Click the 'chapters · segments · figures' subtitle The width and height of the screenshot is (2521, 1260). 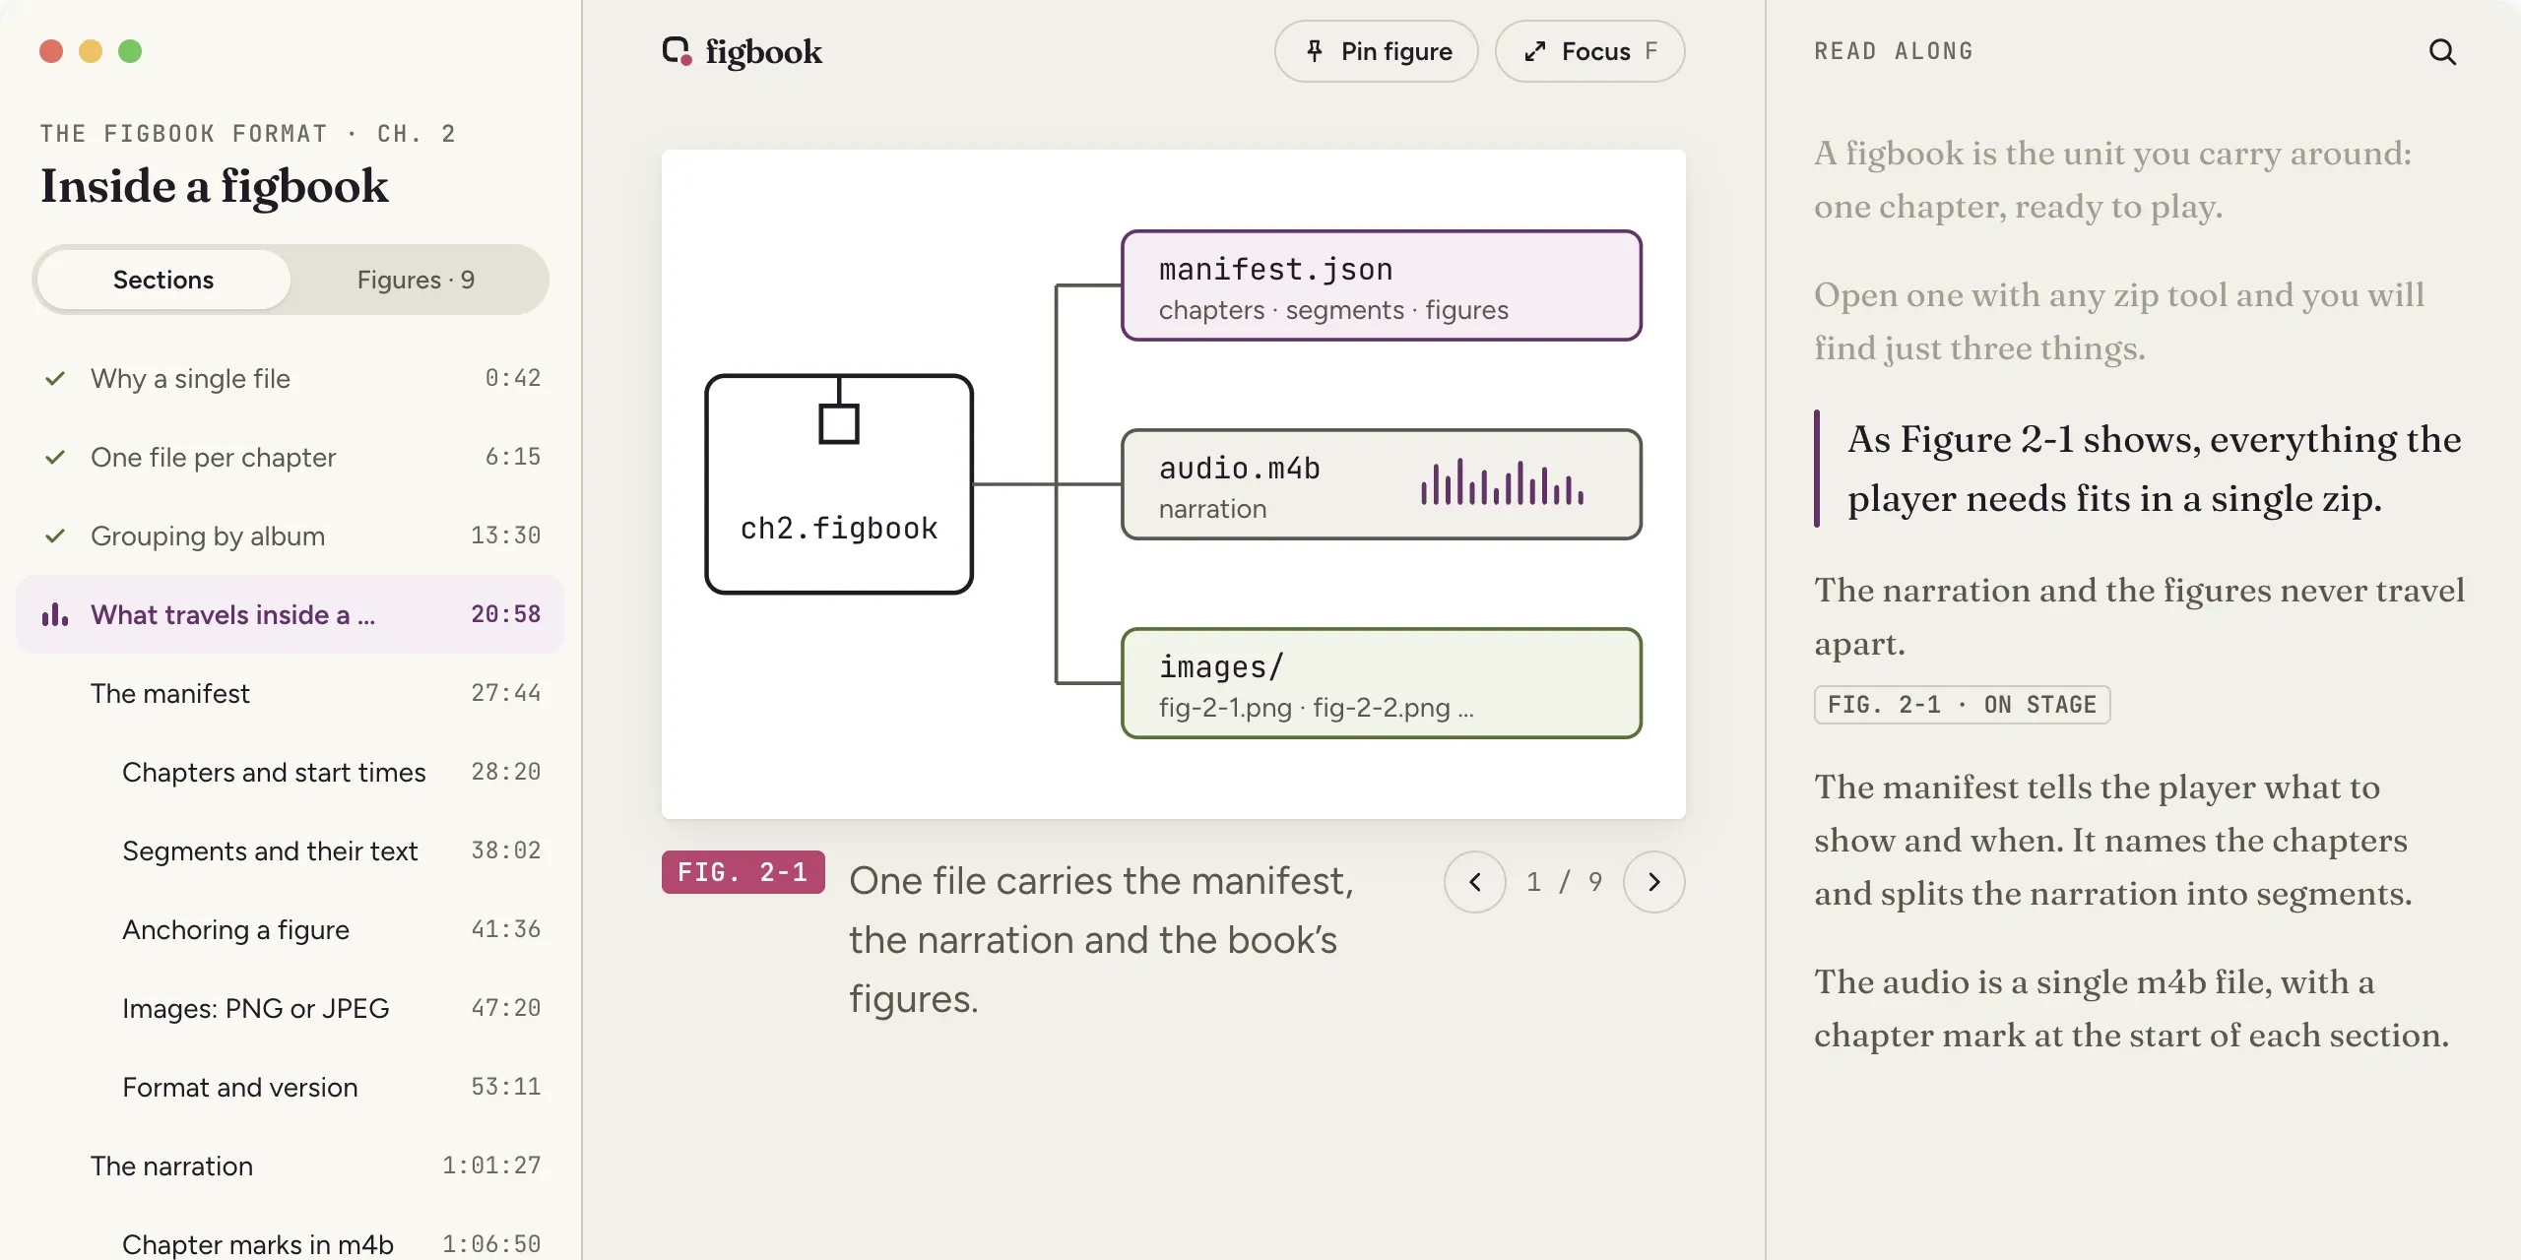pyautogui.click(x=1333, y=310)
